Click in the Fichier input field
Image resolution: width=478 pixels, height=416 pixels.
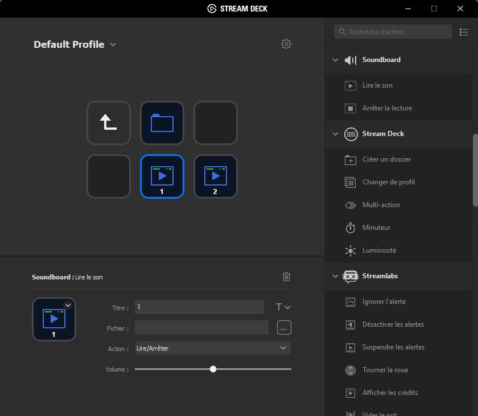click(201, 328)
